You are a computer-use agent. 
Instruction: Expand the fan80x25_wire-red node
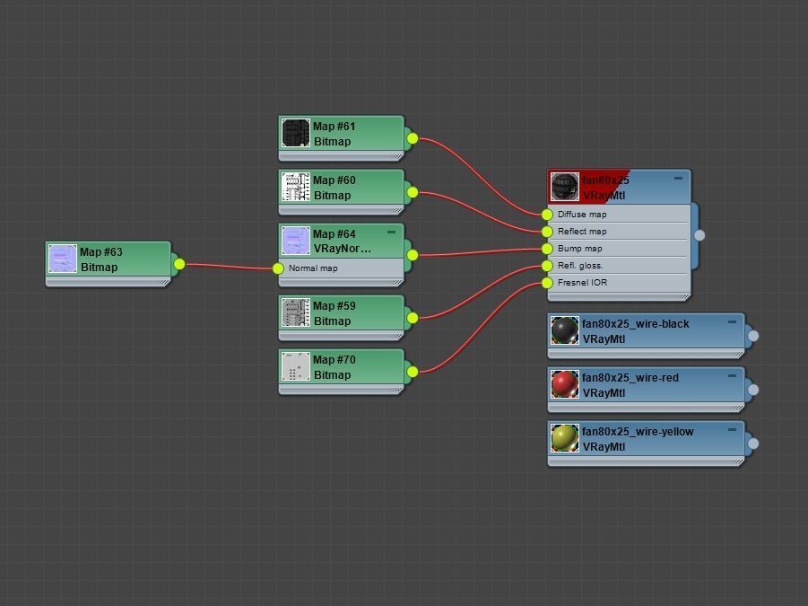[x=732, y=375]
